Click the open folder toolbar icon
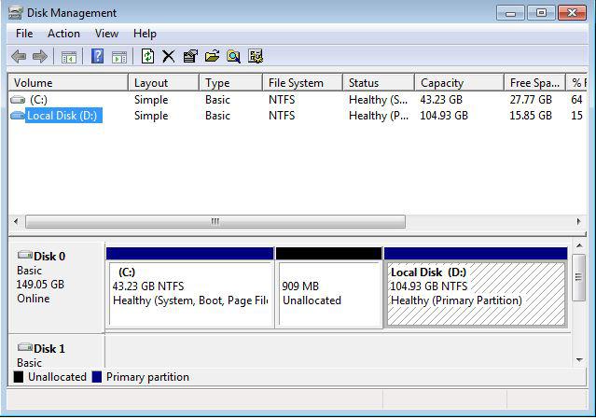Image resolution: width=596 pixels, height=419 pixels. click(x=212, y=57)
